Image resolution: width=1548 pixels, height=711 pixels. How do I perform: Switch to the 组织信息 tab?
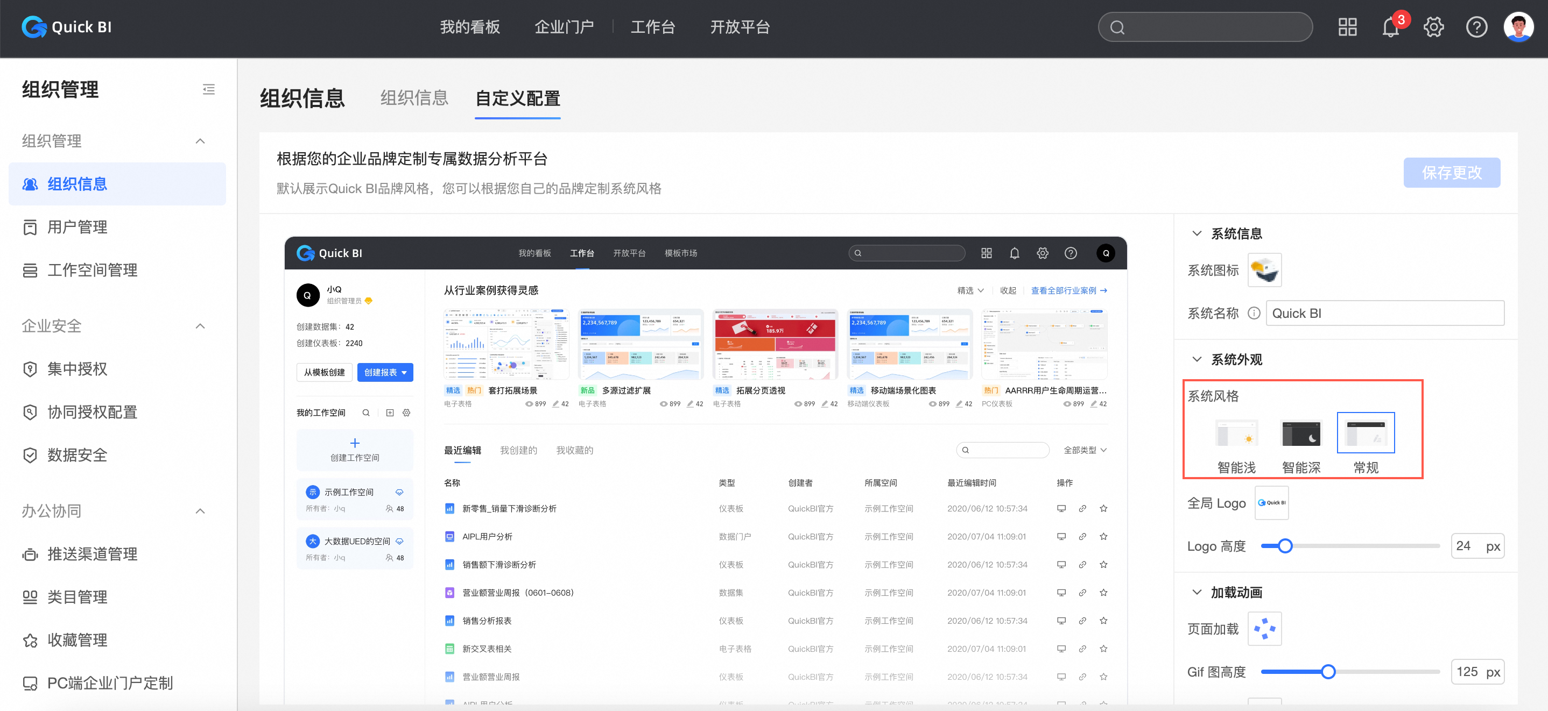pyautogui.click(x=414, y=98)
